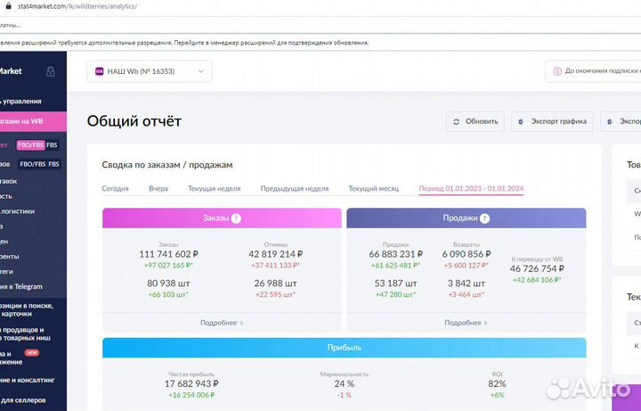Click the Прибыль blue gradient header bar
The height and width of the screenshot is (411, 641).
pos(344,349)
